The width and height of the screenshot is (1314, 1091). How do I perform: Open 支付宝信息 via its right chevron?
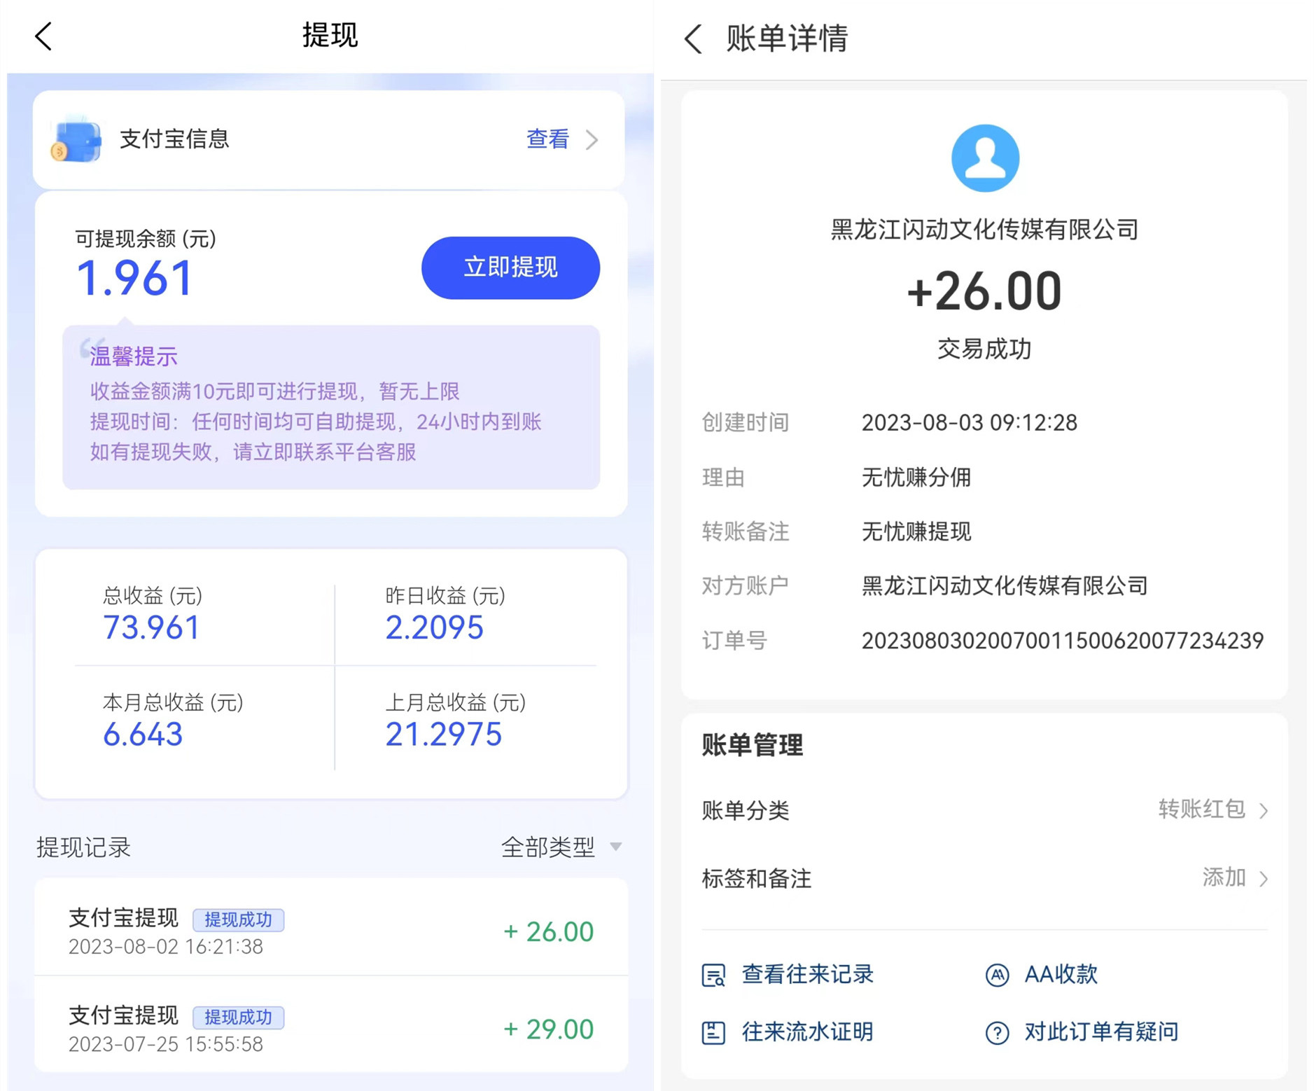593,139
